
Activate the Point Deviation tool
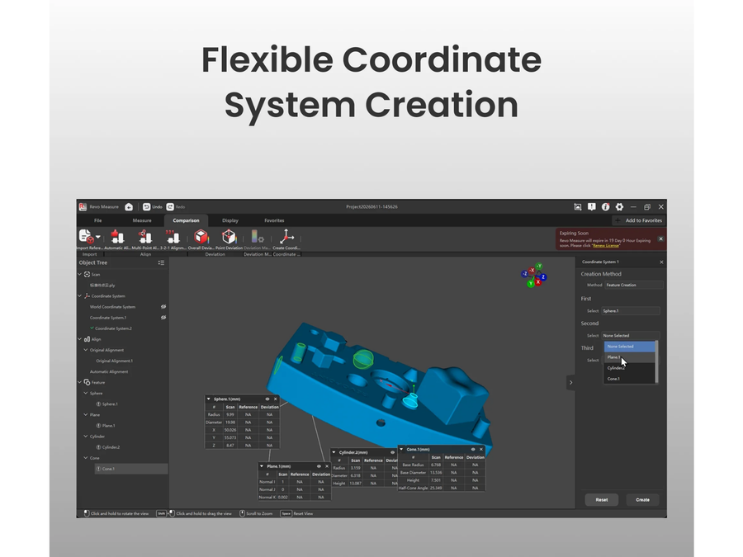pyautogui.click(x=229, y=236)
